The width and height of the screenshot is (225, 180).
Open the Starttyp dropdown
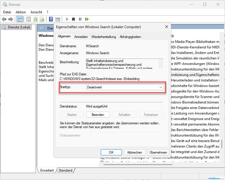(x=125, y=87)
